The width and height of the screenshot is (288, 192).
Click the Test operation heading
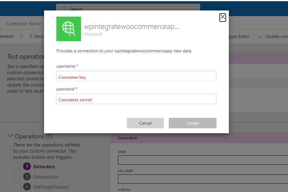[26, 57]
